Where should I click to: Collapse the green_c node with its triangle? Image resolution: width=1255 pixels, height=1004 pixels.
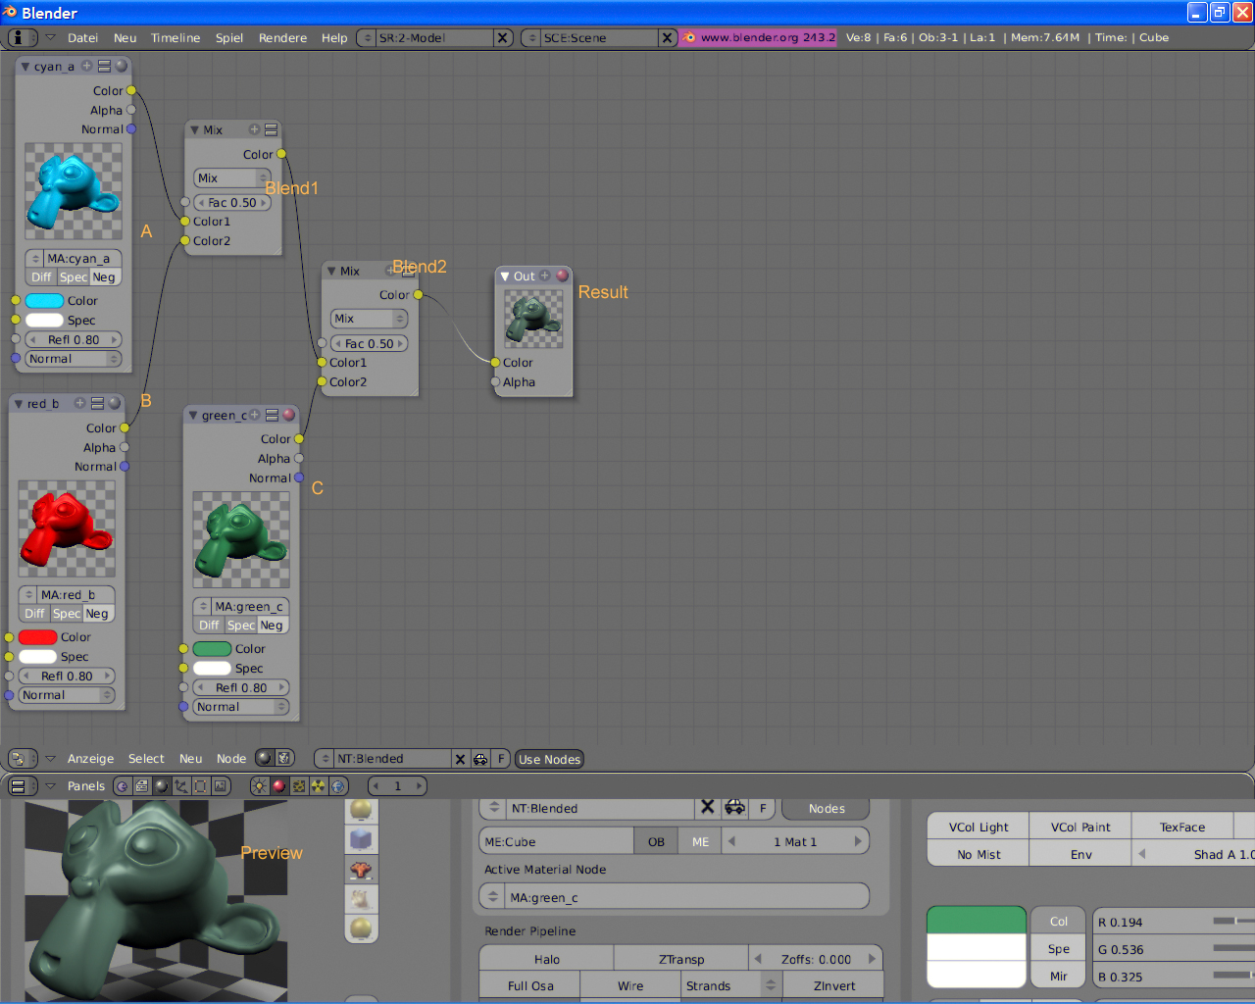coord(193,416)
